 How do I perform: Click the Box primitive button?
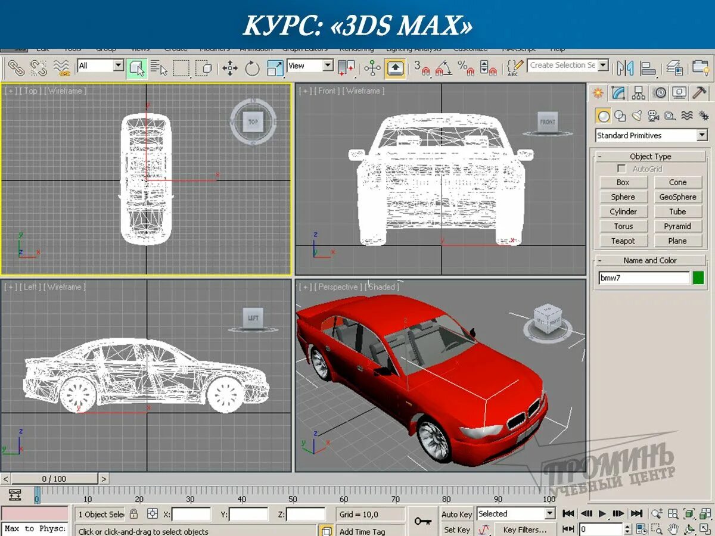click(x=623, y=182)
